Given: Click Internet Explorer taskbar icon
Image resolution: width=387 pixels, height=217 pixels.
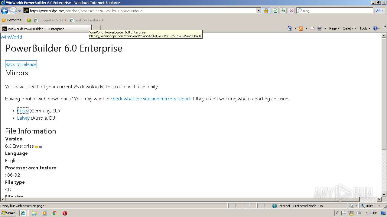Looking at the screenshot, I should click(23, 213).
